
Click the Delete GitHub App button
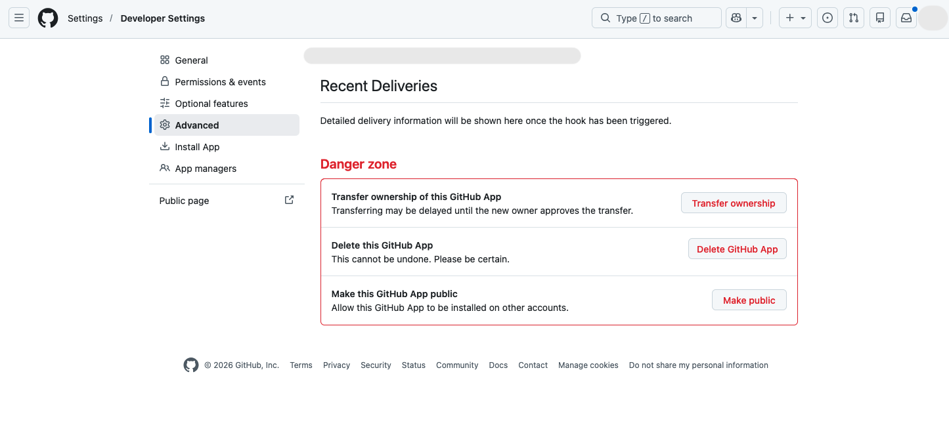coord(737,249)
